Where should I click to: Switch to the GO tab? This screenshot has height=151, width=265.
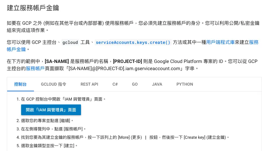[x=135, y=84]
